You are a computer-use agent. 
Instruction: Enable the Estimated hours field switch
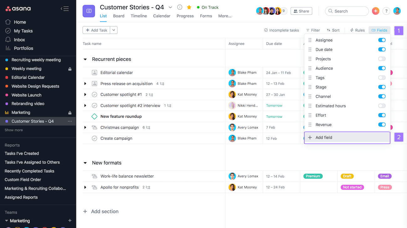[x=382, y=106]
